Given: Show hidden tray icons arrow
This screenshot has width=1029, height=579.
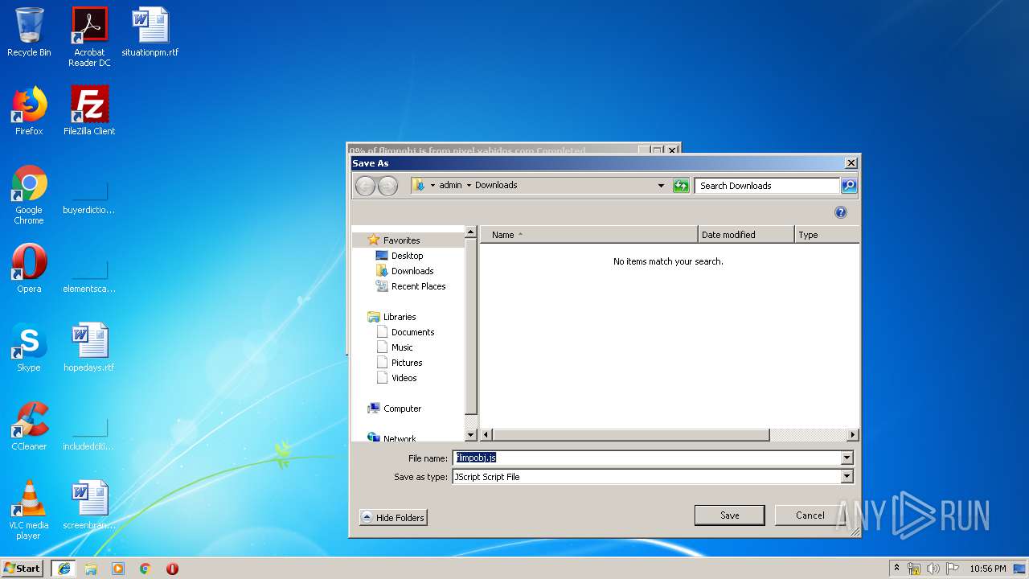Looking at the screenshot, I should point(896,568).
